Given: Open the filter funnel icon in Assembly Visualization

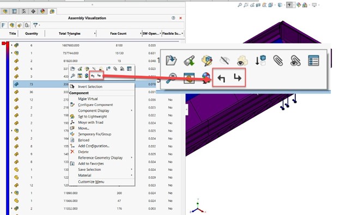Looking at the screenshot, I should (x=35, y=26).
